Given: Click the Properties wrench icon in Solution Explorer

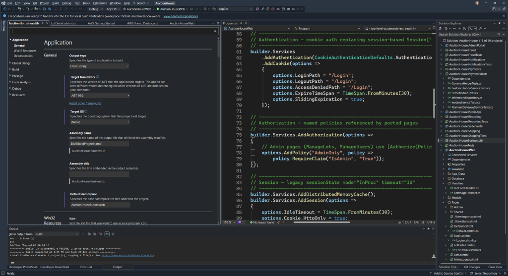Looking at the screenshot, I should click(x=480, y=28).
